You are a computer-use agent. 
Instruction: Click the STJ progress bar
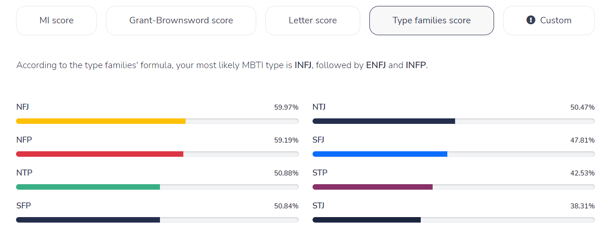pyautogui.click(x=367, y=220)
